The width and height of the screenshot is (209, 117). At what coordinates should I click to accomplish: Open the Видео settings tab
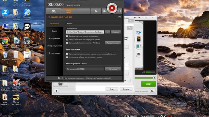pyautogui.click(x=55, y=31)
